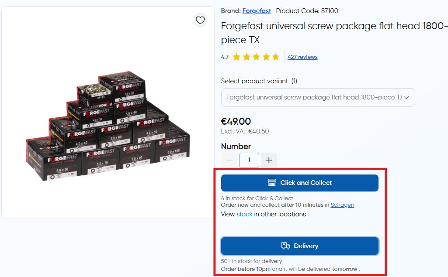This screenshot has width=448, height=277.
Task: Open the 427 reviews link
Action: 302,57
